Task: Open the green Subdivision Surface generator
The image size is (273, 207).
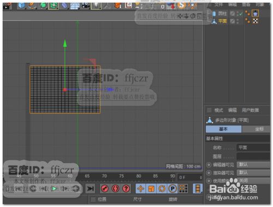Action: coord(43,5)
